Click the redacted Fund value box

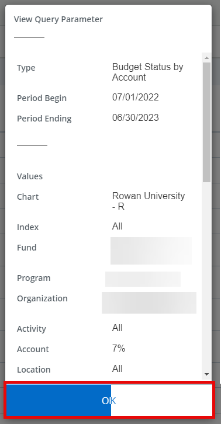click(x=151, y=251)
